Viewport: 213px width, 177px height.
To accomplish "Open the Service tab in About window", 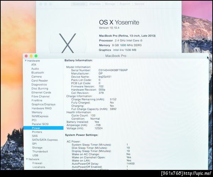I will [139, 4].
